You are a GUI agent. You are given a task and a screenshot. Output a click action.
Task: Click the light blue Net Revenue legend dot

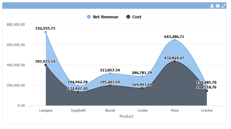[89, 17]
